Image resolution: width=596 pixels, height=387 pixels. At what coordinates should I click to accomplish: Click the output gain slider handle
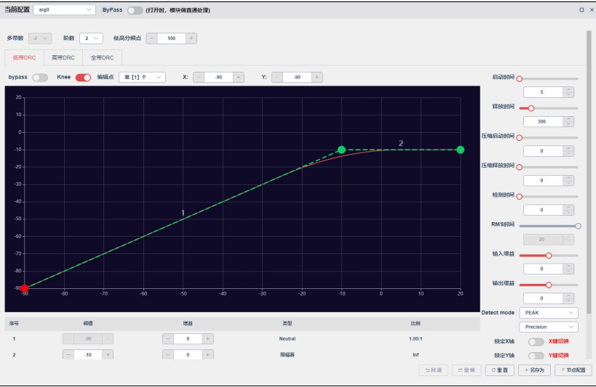[x=549, y=285]
